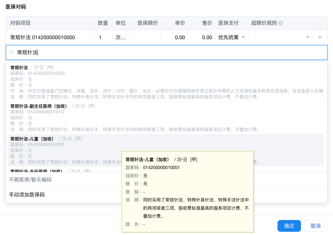Click the info icon beside 超限价规则
Viewport: 333px width, 235px height.
[281, 23]
